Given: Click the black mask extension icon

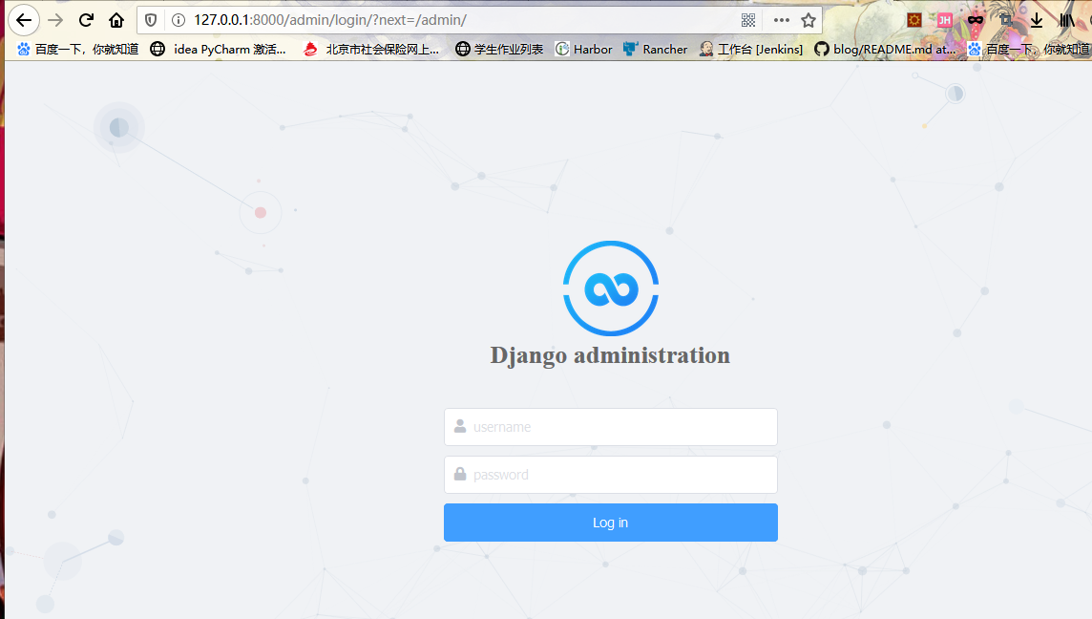Looking at the screenshot, I should point(975,20).
